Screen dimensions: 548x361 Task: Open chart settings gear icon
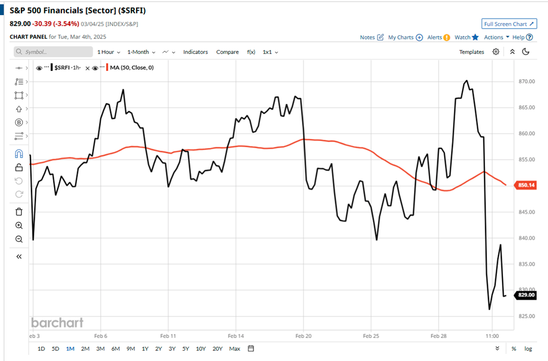point(496,52)
